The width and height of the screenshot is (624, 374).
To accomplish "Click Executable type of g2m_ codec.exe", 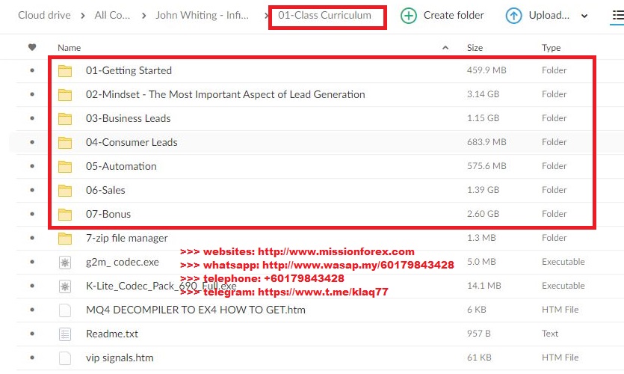I will [563, 262].
